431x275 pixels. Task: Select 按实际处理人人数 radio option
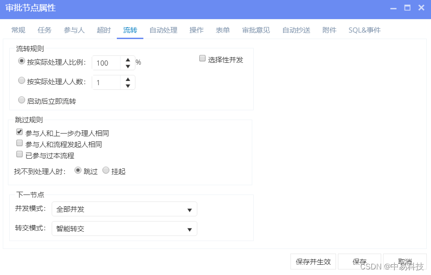point(21,80)
